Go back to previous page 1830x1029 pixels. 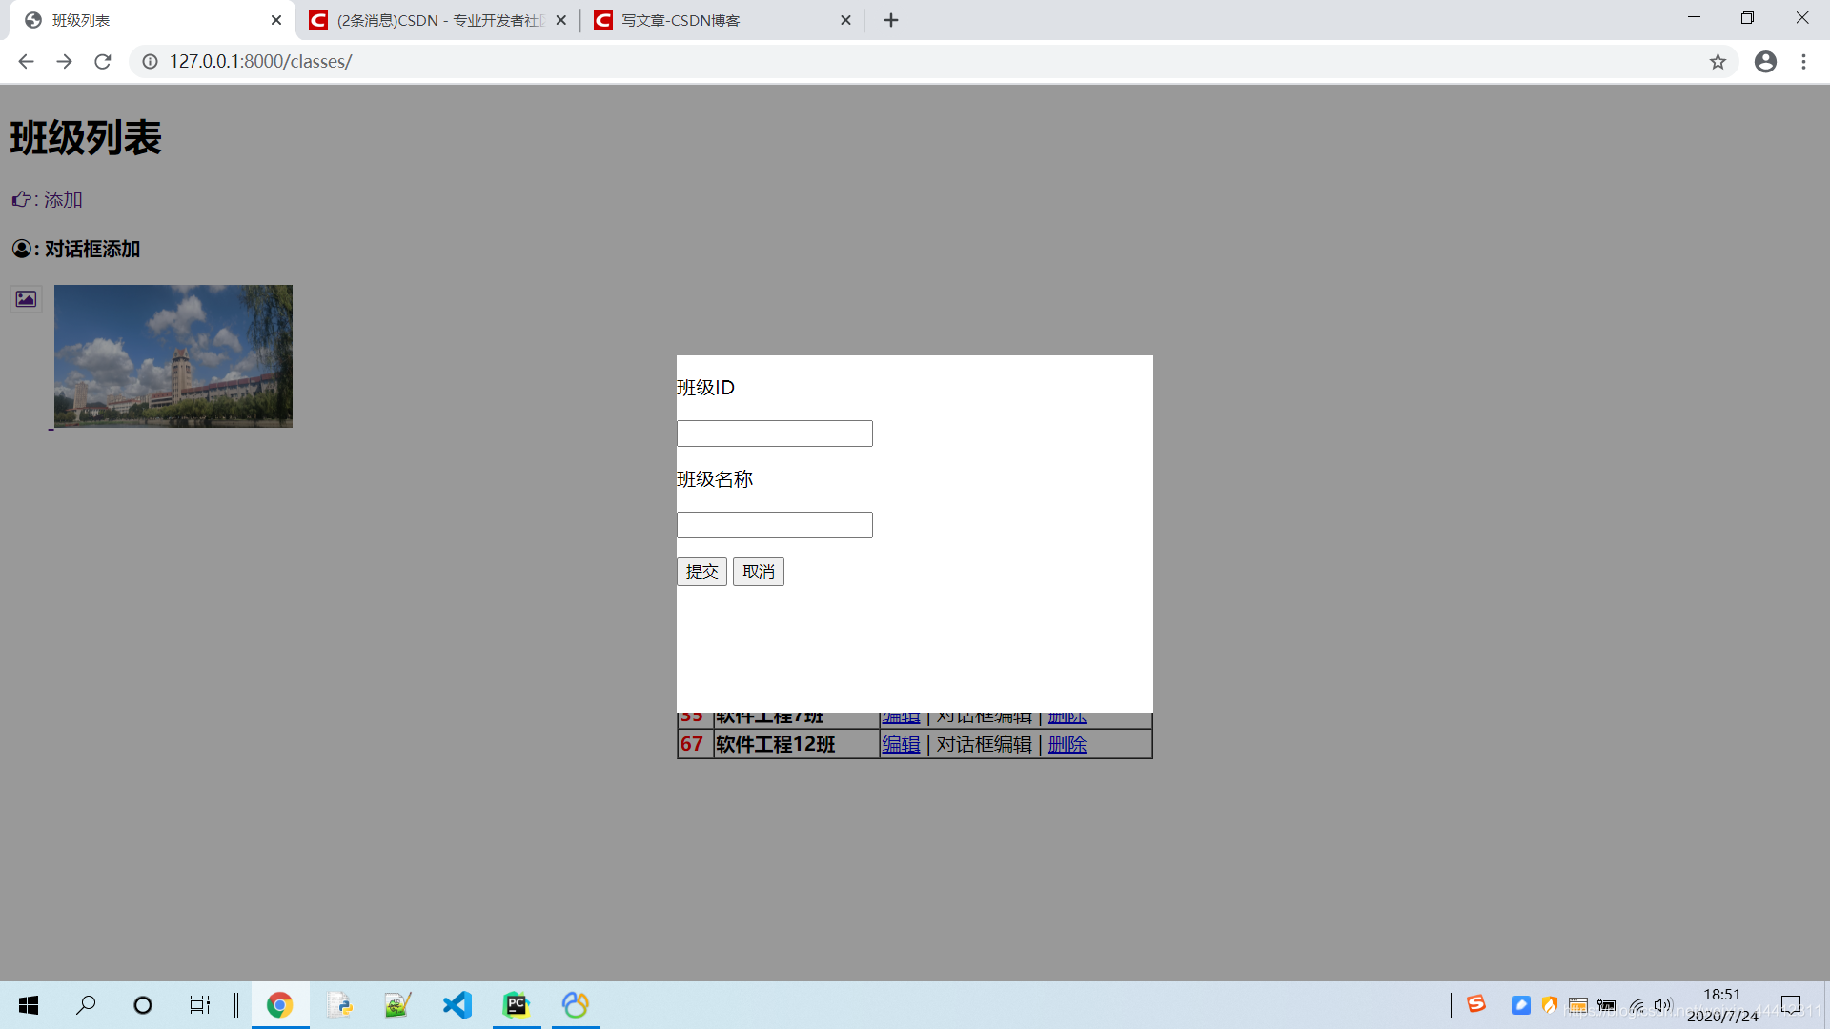pos(26,62)
